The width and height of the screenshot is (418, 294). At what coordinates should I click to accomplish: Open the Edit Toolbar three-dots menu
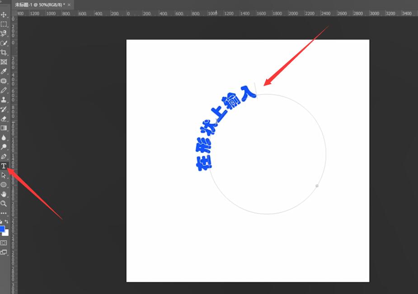[4, 213]
